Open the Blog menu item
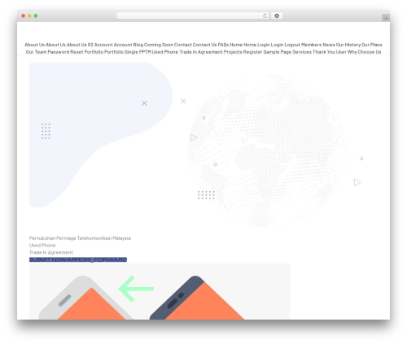Viewport: 407px width, 344px height. (138, 45)
